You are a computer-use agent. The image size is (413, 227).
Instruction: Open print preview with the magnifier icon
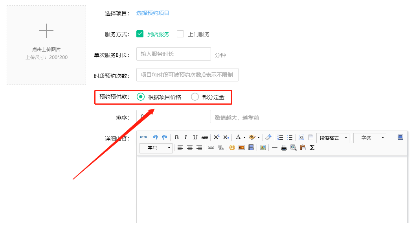click(293, 148)
